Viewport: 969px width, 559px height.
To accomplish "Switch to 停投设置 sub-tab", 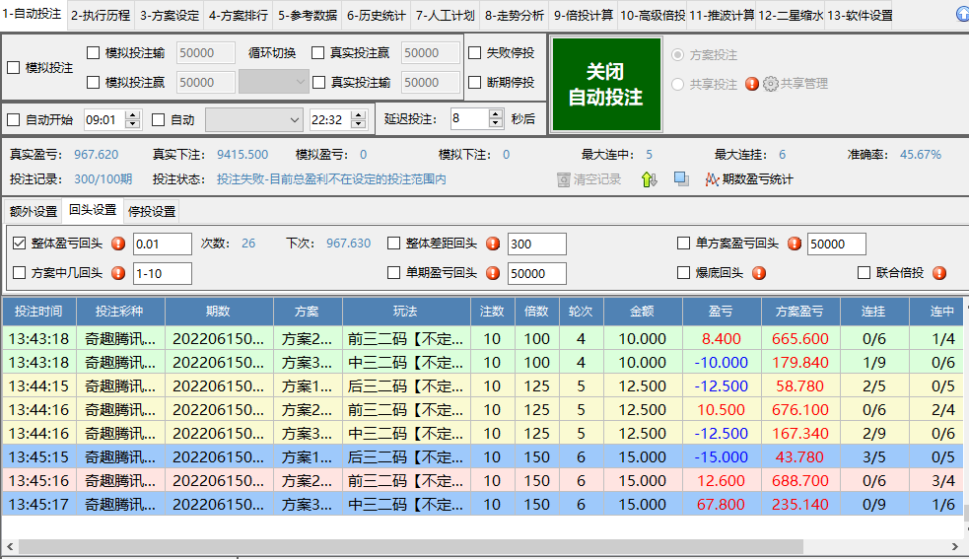I will (152, 212).
